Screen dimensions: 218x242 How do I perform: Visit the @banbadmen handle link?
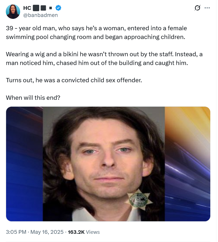tap(41, 15)
